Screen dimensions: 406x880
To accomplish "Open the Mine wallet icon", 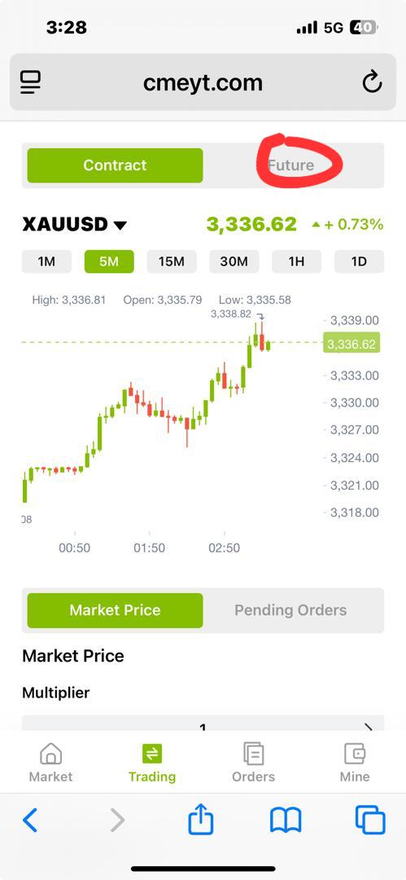I will [x=355, y=753].
